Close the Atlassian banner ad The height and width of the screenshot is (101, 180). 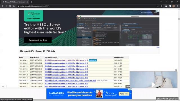pyautogui.click(x=131, y=89)
